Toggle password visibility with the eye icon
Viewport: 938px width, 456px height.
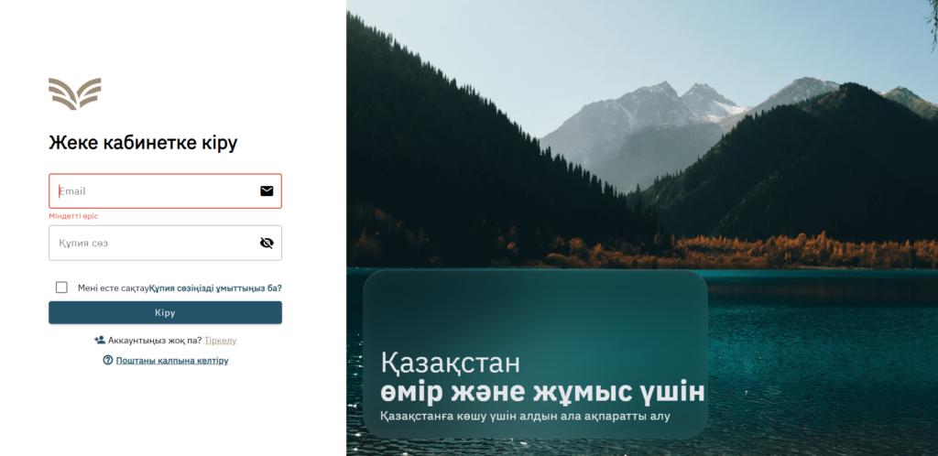point(267,243)
